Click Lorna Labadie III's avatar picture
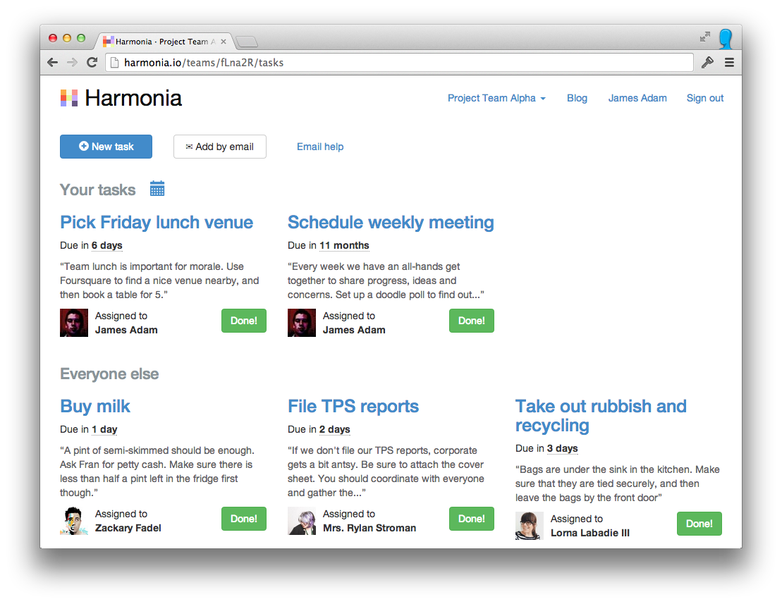The width and height of the screenshot is (782, 604). tap(529, 526)
